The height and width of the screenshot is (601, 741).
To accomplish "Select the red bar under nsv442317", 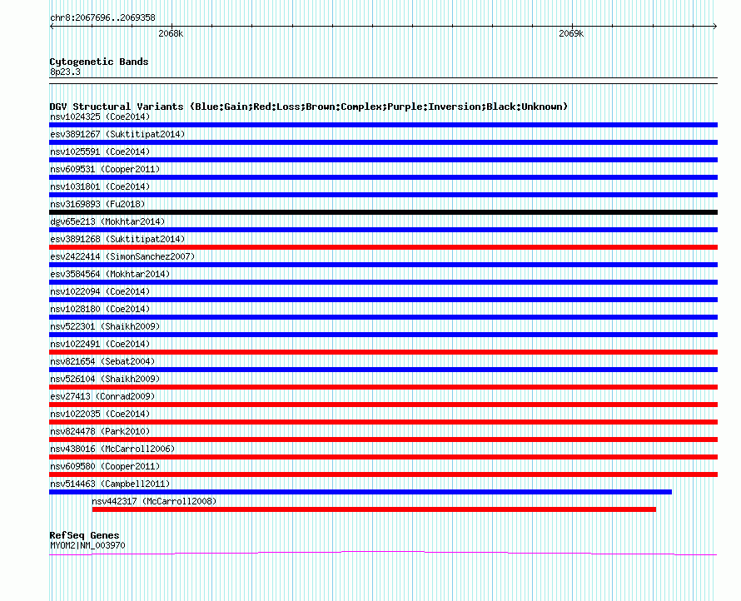I will click(x=374, y=509).
